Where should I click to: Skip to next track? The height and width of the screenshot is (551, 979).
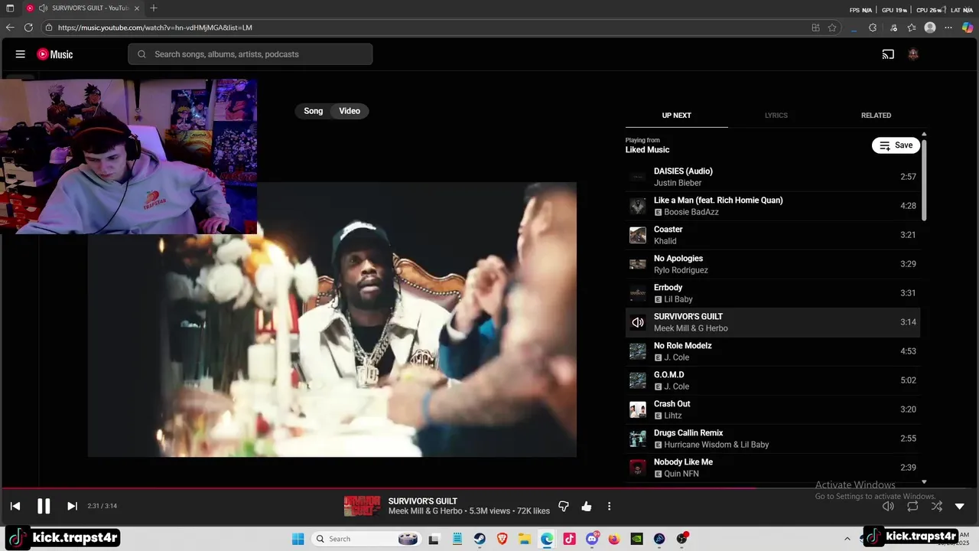(x=72, y=506)
